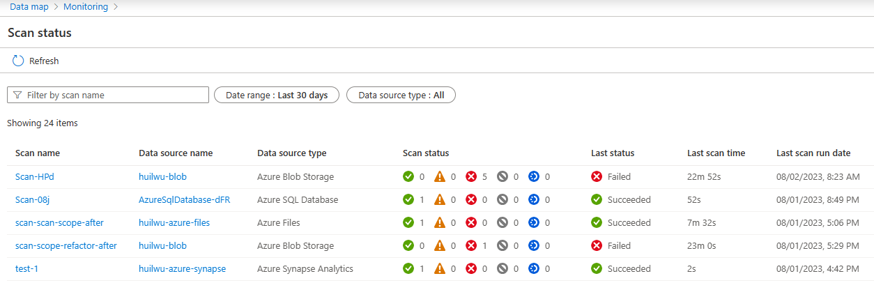Open the Date range Last 30 days filter
Screen dimensions: 874x283
click(276, 95)
